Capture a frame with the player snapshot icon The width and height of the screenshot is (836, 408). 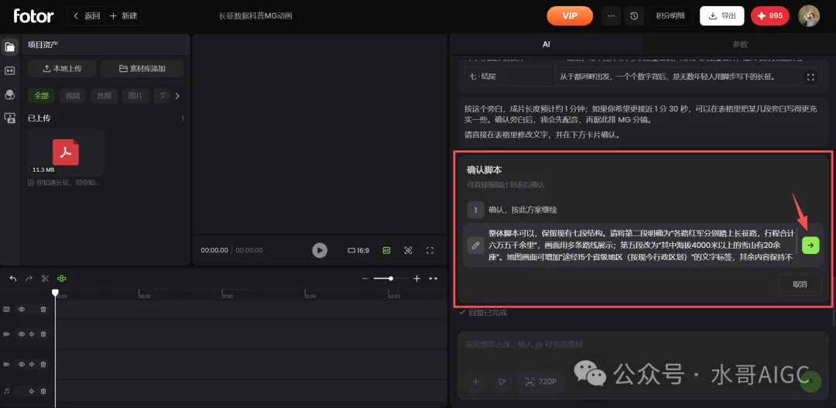408,250
